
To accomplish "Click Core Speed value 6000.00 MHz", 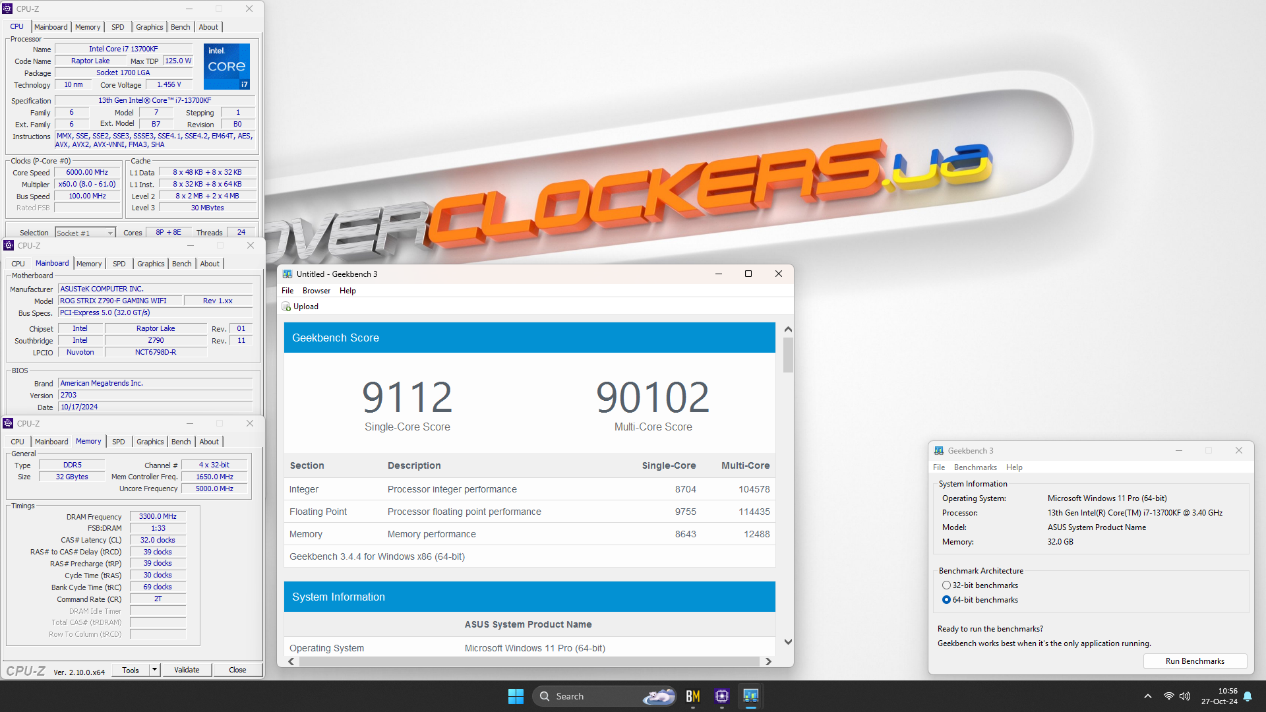I will [x=87, y=172].
